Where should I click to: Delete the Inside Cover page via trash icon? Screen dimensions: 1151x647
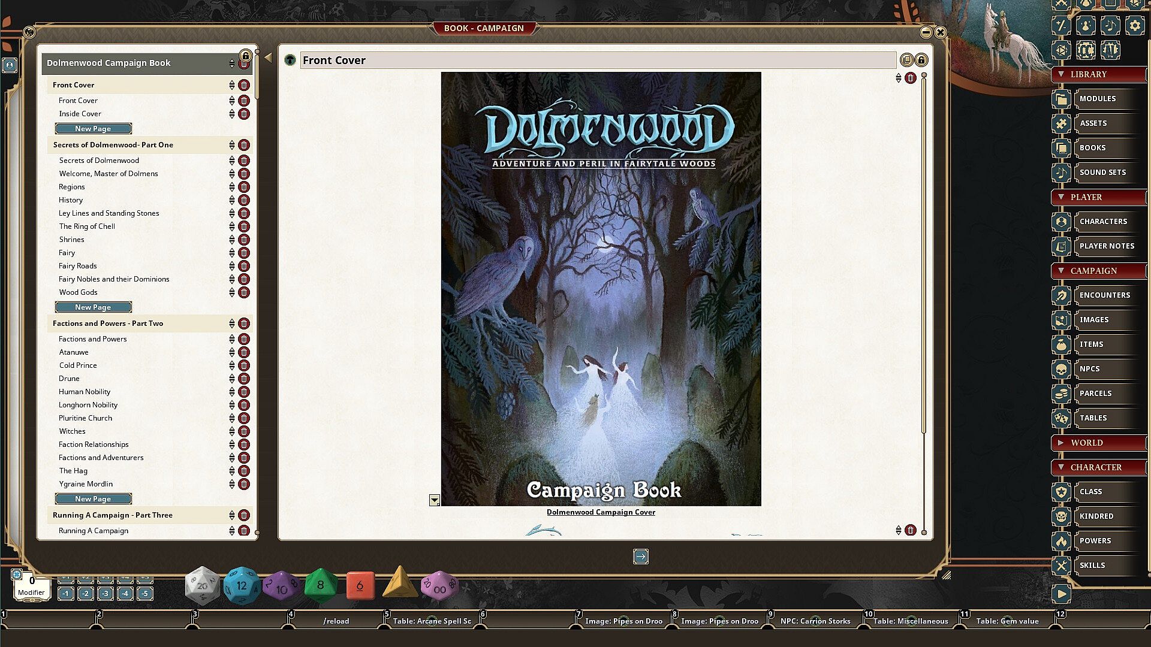coord(244,114)
